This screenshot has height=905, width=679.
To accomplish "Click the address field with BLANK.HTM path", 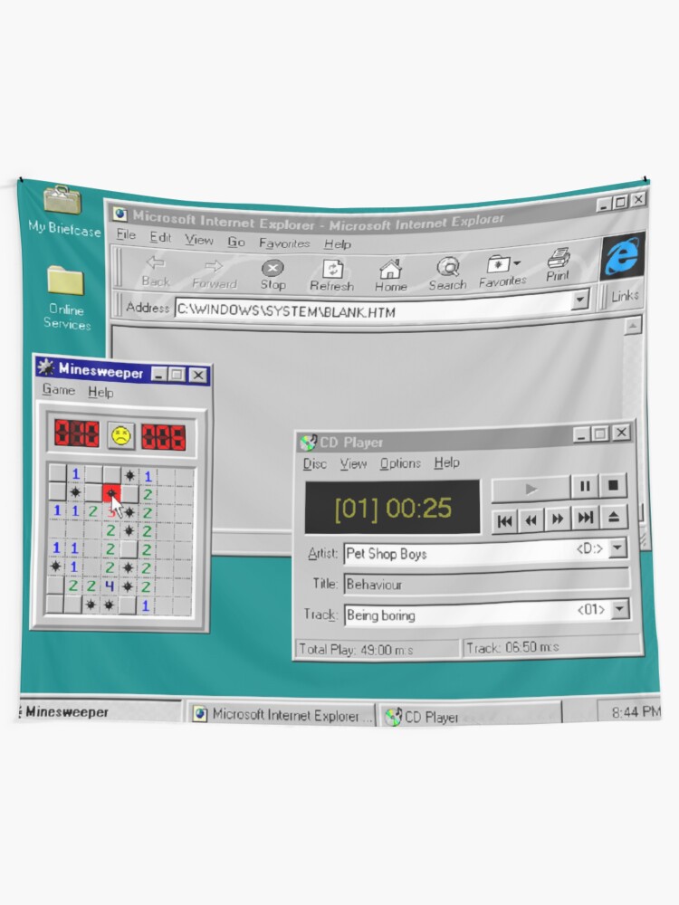I will pyautogui.click(x=371, y=310).
